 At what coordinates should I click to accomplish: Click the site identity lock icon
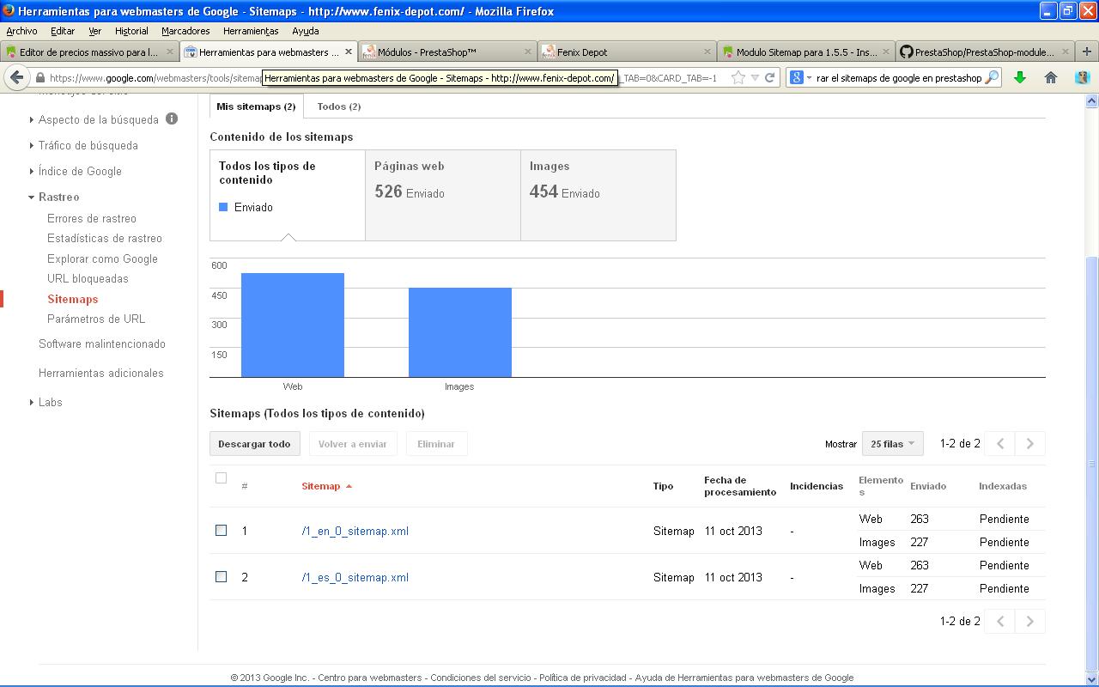point(39,78)
